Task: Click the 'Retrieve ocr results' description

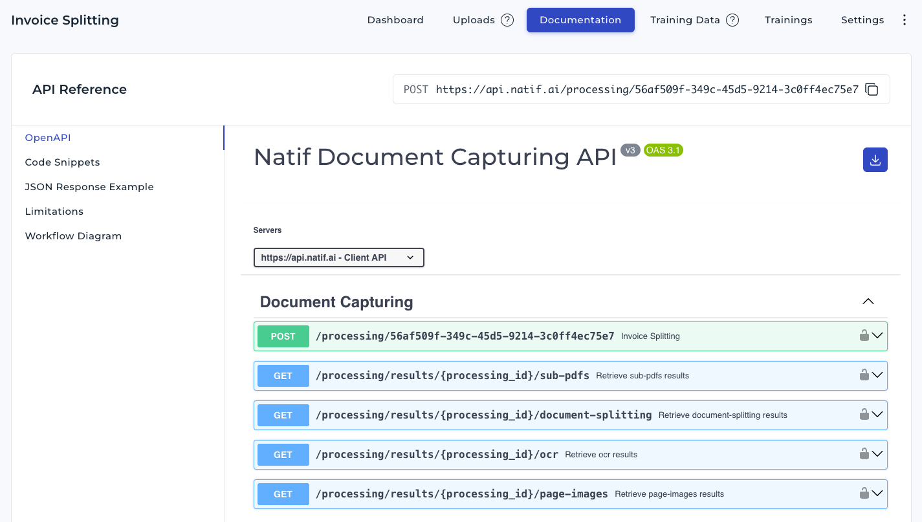Action: click(601, 455)
